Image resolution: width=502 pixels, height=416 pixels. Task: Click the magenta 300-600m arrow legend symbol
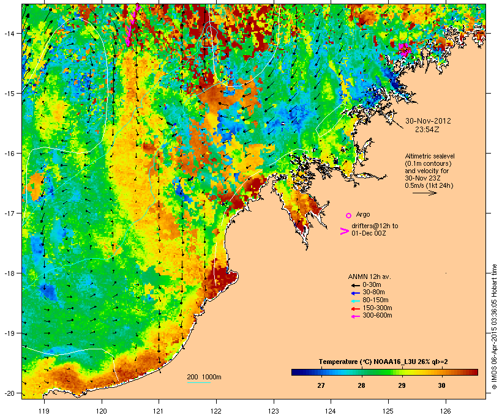pos(356,316)
